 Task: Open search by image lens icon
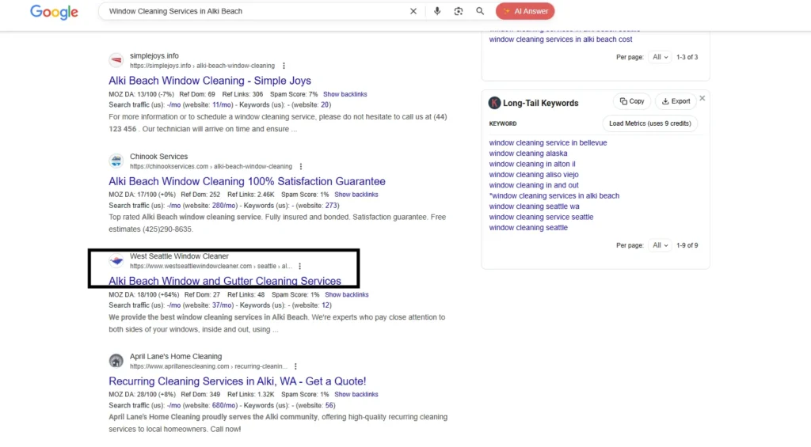click(x=459, y=11)
